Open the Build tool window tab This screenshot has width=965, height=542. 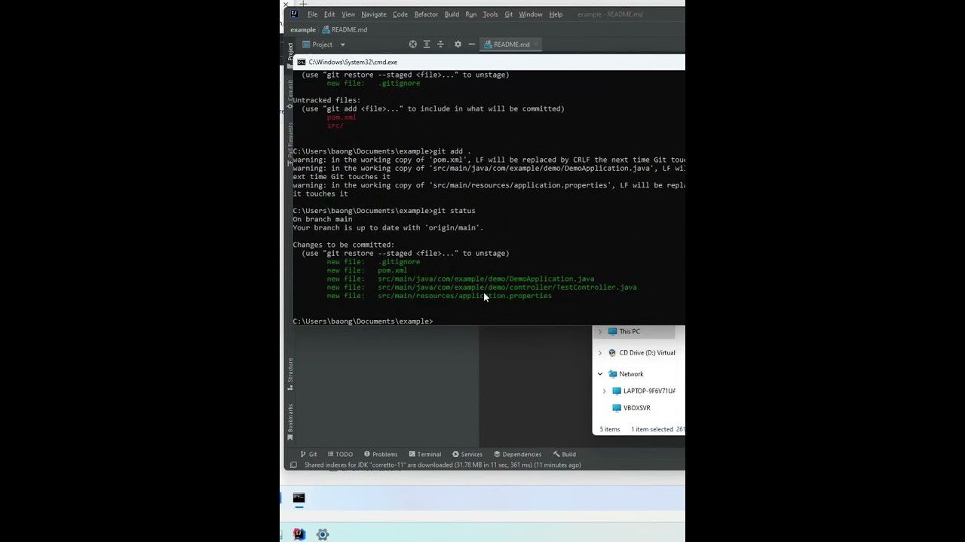(564, 454)
